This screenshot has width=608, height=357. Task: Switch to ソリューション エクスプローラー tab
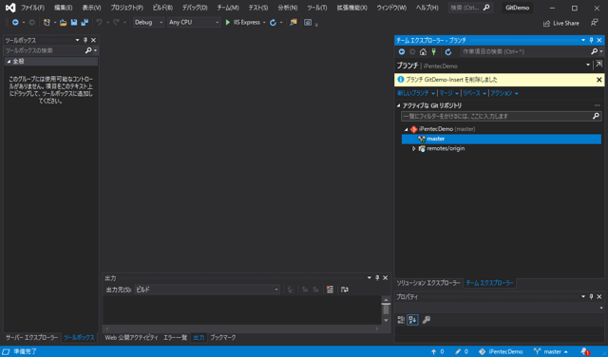point(428,283)
